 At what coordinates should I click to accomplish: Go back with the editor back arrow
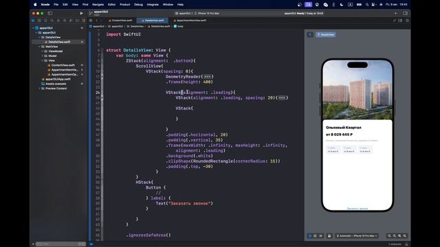(97, 21)
